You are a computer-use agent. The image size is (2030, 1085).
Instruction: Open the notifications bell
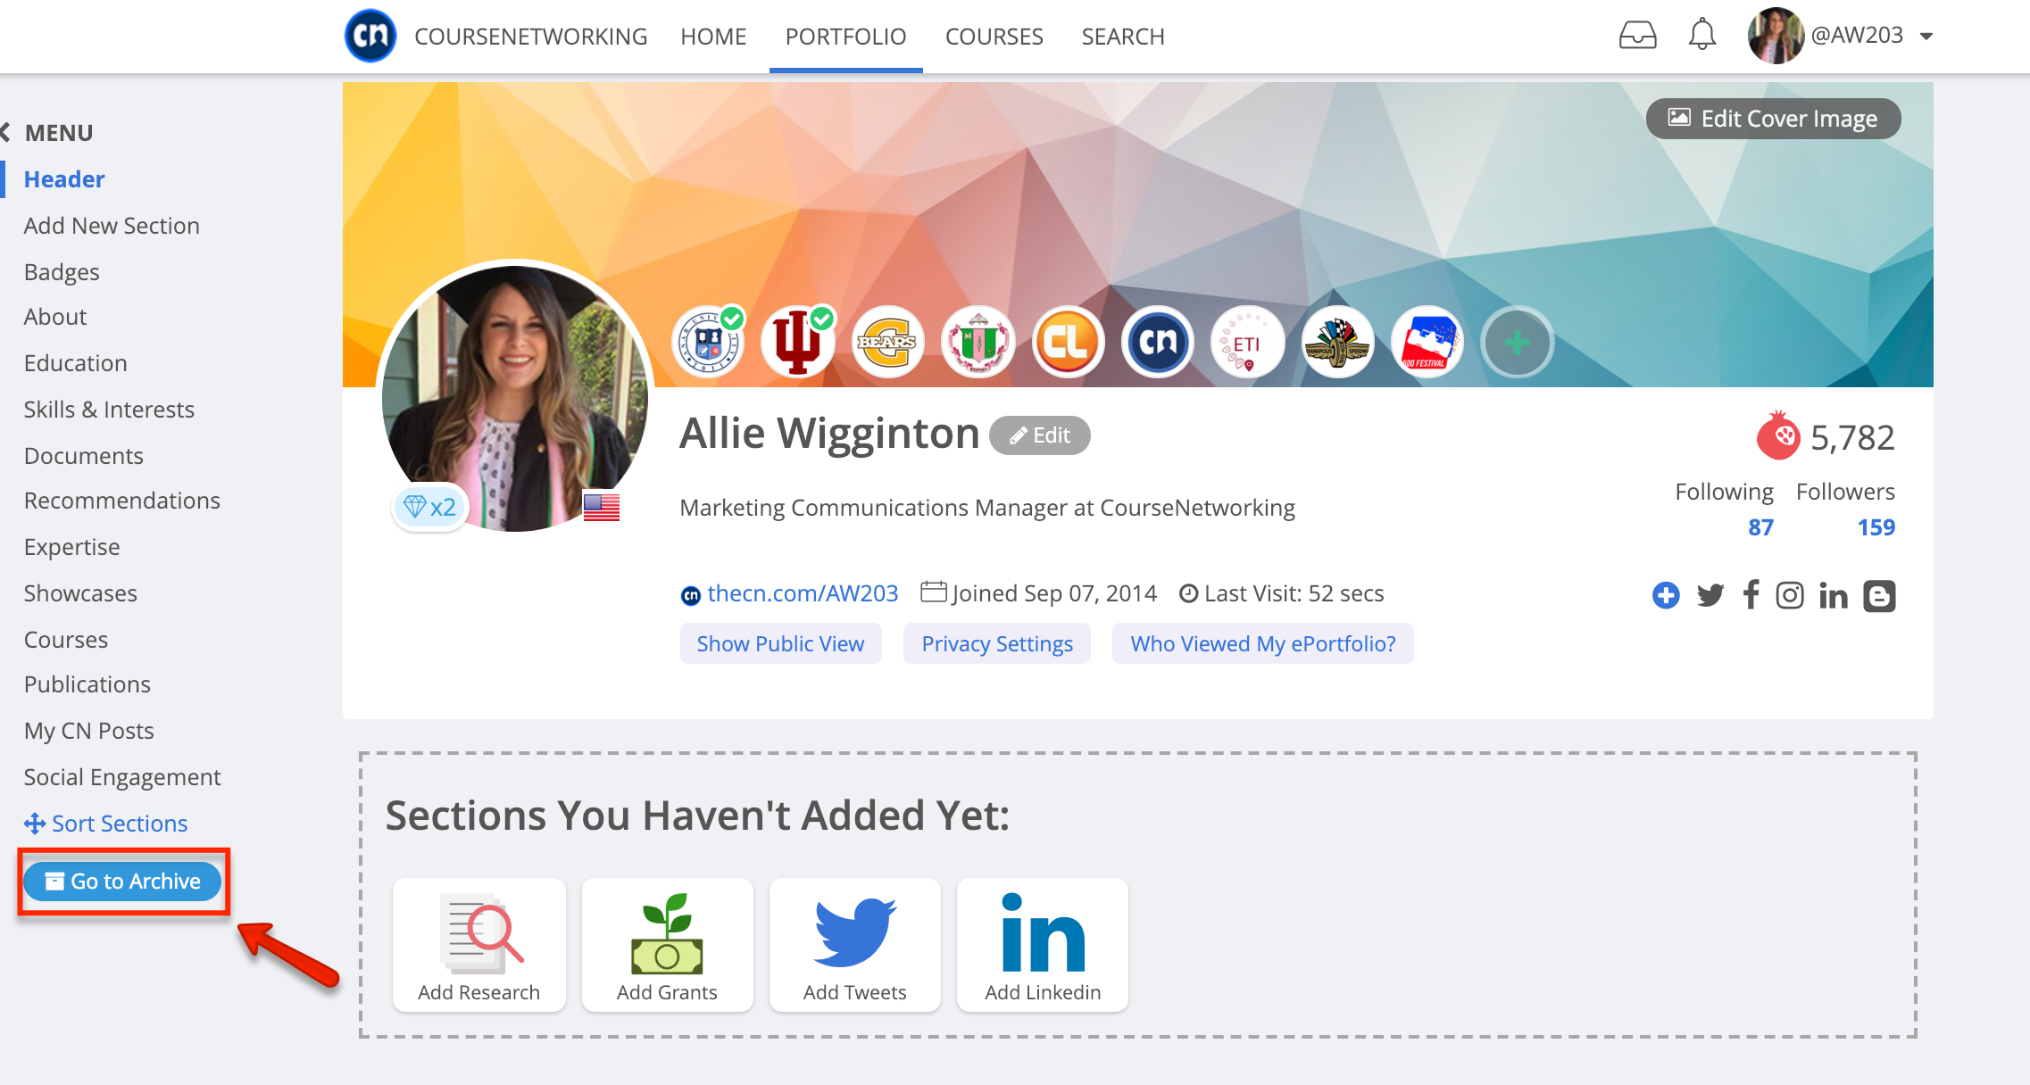pyautogui.click(x=1701, y=35)
